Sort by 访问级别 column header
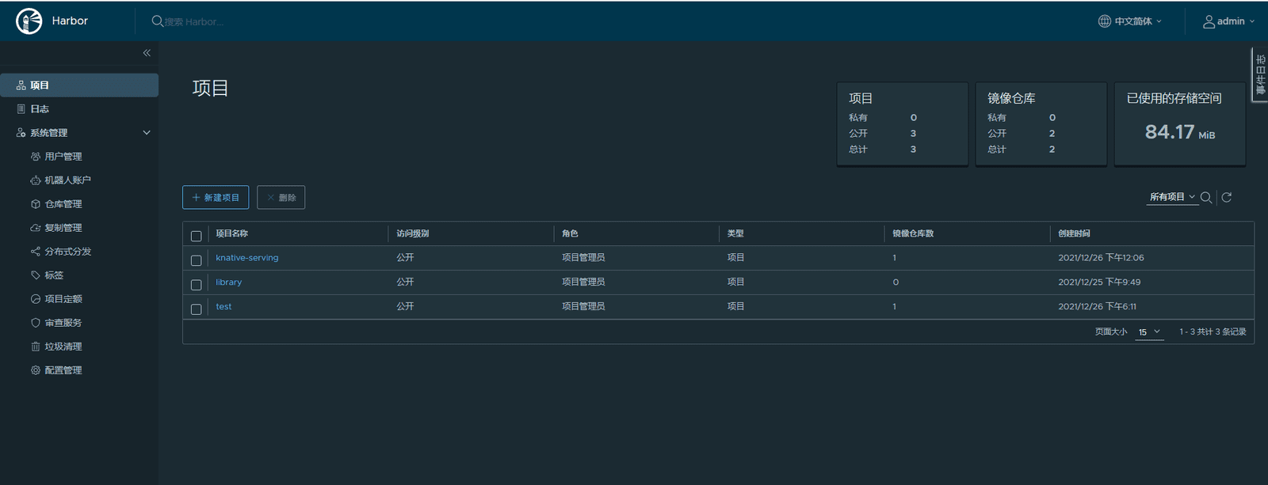The image size is (1268, 485). (x=413, y=233)
